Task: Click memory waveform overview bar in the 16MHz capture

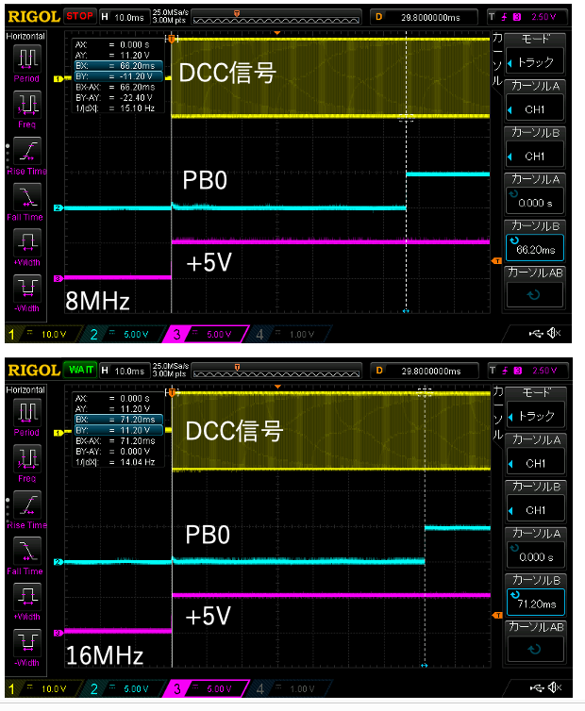Action: tap(276, 371)
